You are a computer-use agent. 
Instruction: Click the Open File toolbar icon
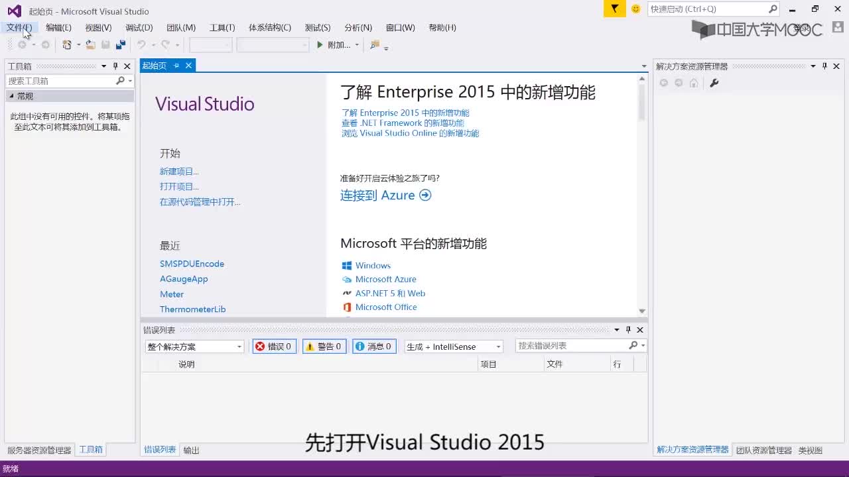tap(90, 45)
